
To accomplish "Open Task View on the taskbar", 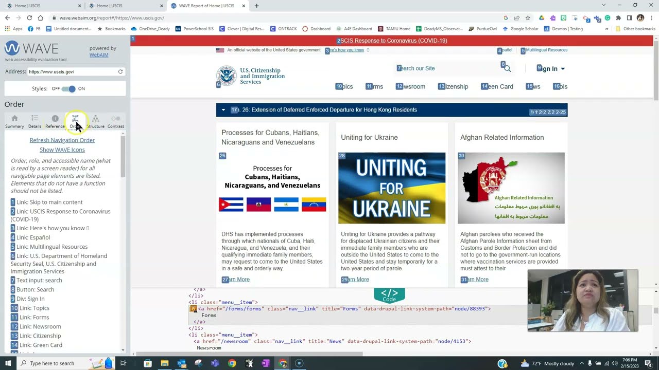I will [124, 363].
